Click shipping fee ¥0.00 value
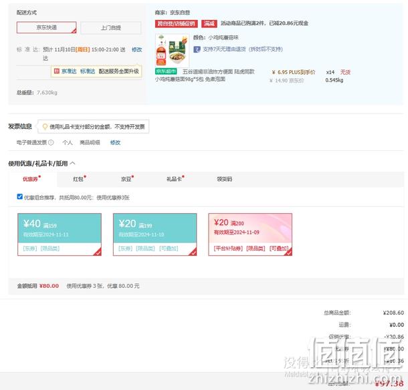 point(397,325)
